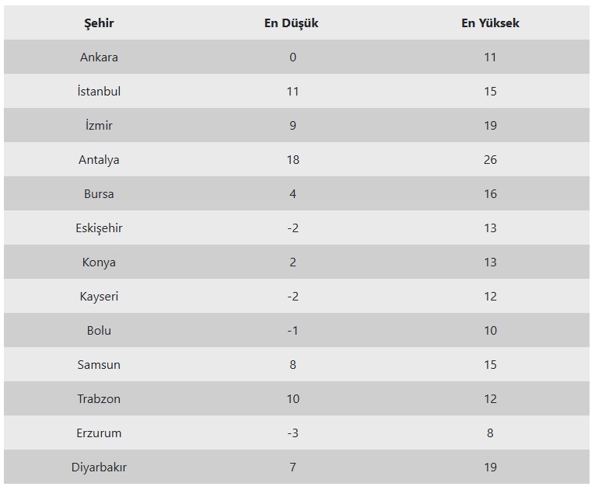Select the Samsun city name
Image resolution: width=595 pixels, height=490 pixels.
(x=99, y=364)
